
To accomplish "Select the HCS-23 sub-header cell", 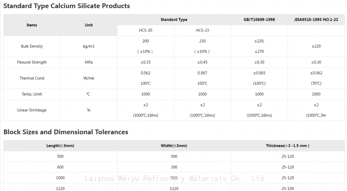I will pyautogui.click(x=202, y=31).
